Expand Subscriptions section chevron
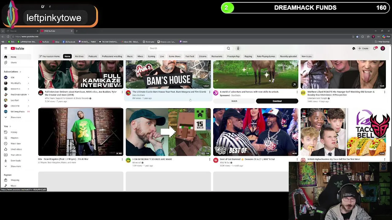 pos(20,71)
